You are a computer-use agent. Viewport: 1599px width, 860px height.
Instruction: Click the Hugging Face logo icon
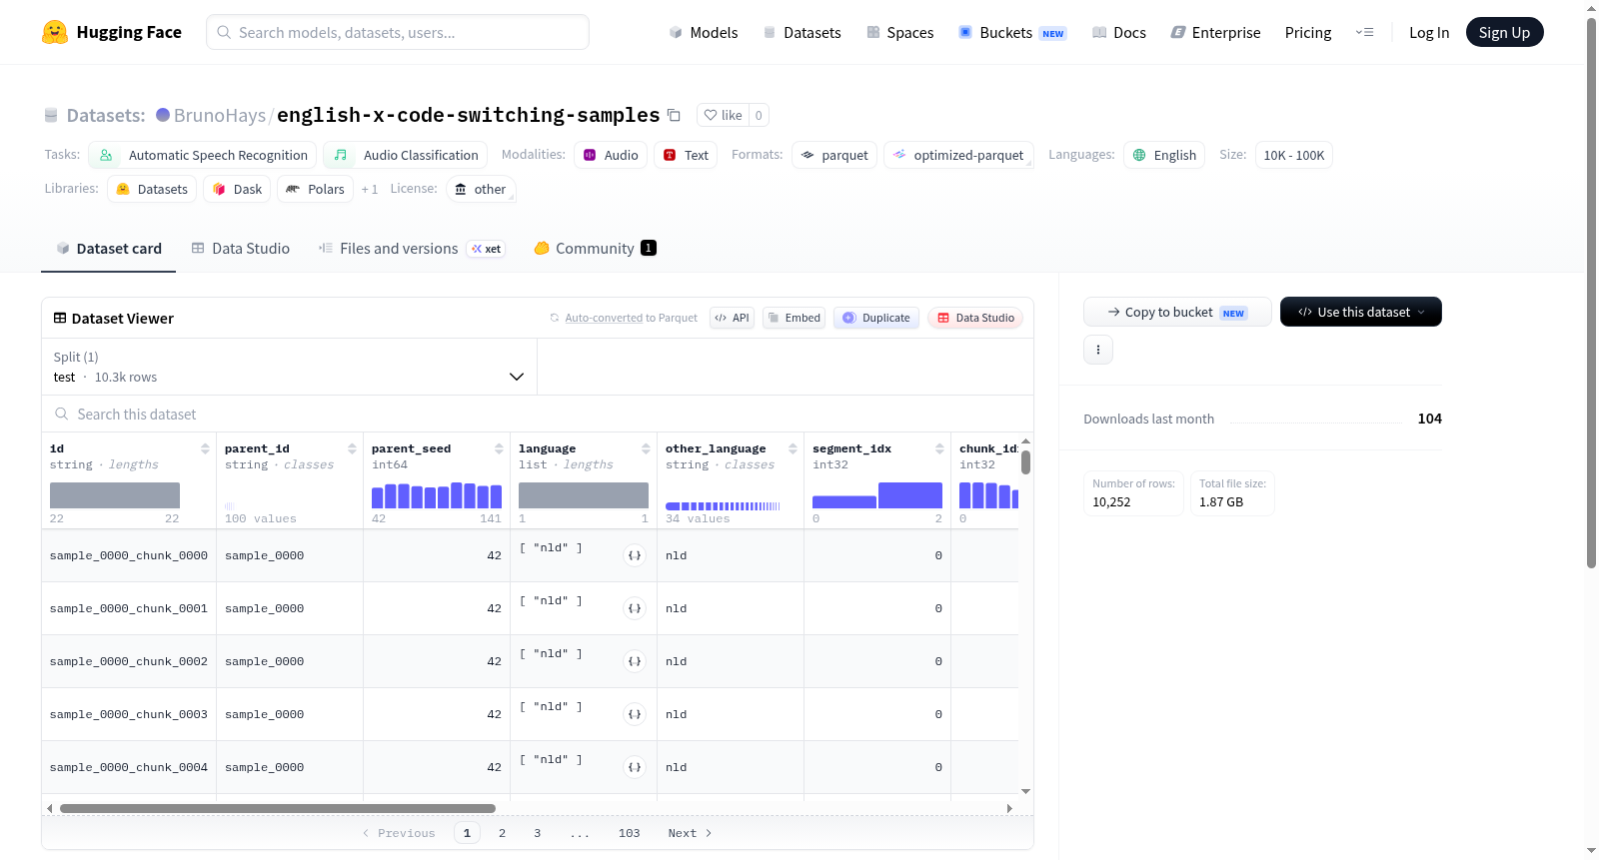pyautogui.click(x=55, y=32)
